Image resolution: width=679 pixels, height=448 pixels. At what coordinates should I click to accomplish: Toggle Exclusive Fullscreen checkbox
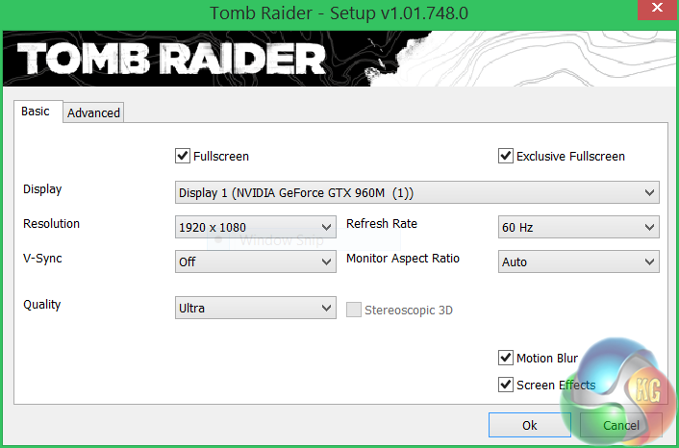(x=506, y=156)
